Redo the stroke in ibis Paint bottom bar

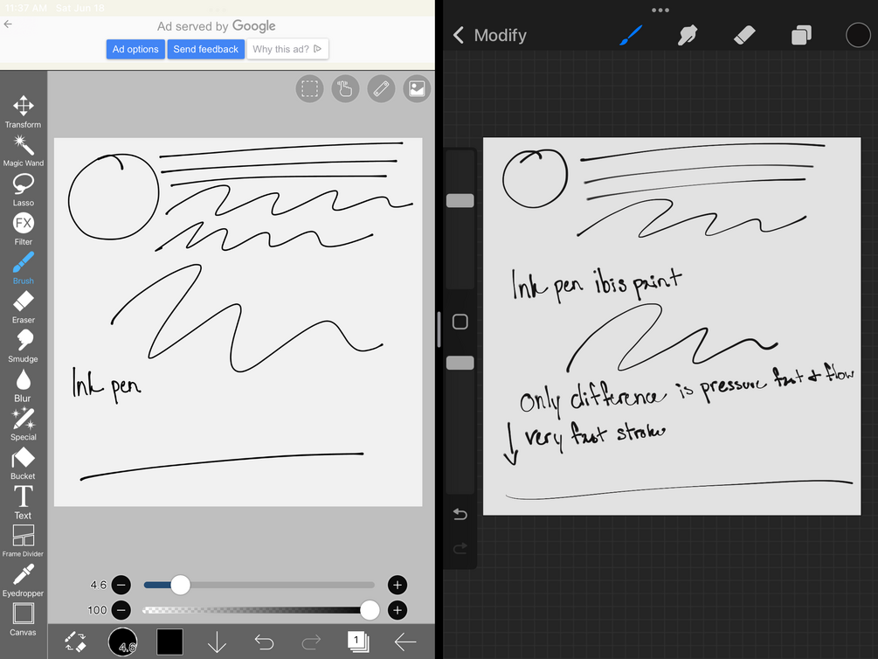coord(311,642)
